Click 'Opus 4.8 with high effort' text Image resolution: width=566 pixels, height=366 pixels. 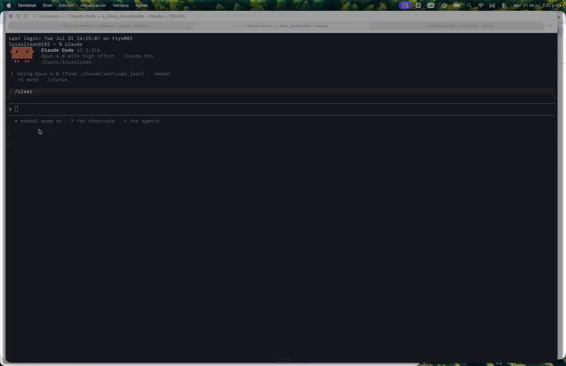(x=78, y=56)
